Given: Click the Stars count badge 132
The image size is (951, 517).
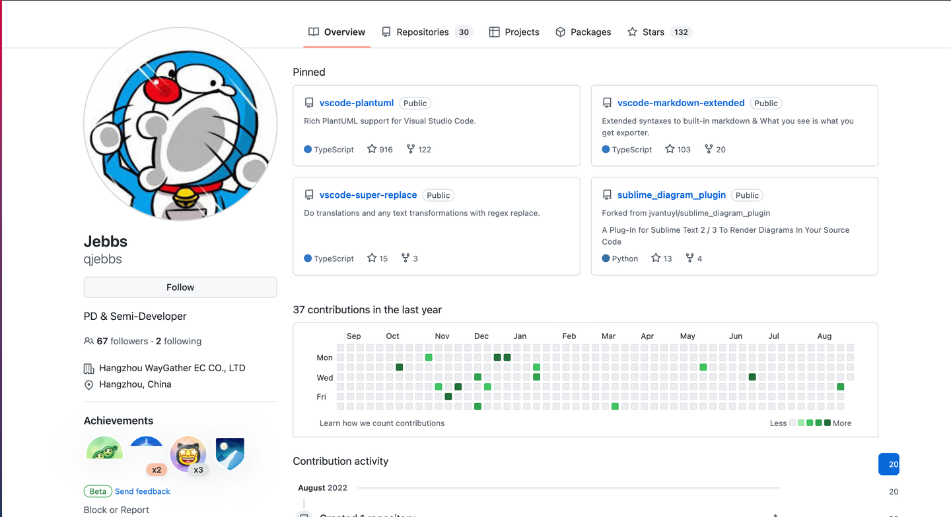Looking at the screenshot, I should pos(681,32).
